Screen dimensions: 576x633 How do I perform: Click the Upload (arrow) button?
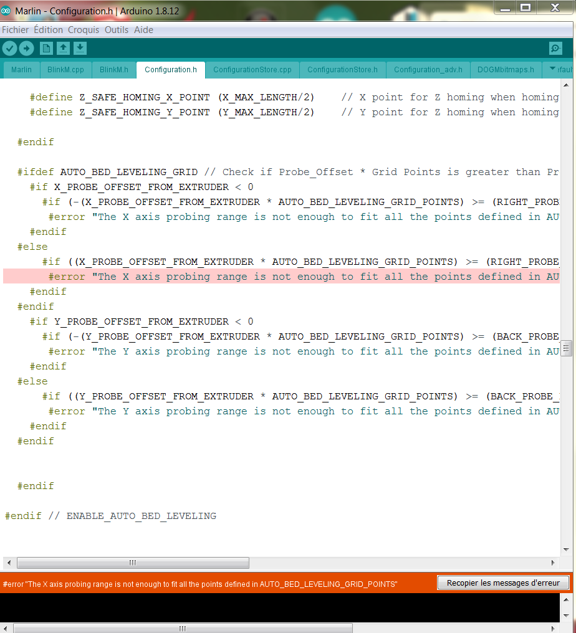[27, 49]
